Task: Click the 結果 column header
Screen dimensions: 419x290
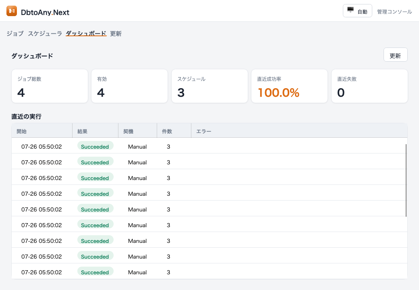Action: (x=95, y=130)
